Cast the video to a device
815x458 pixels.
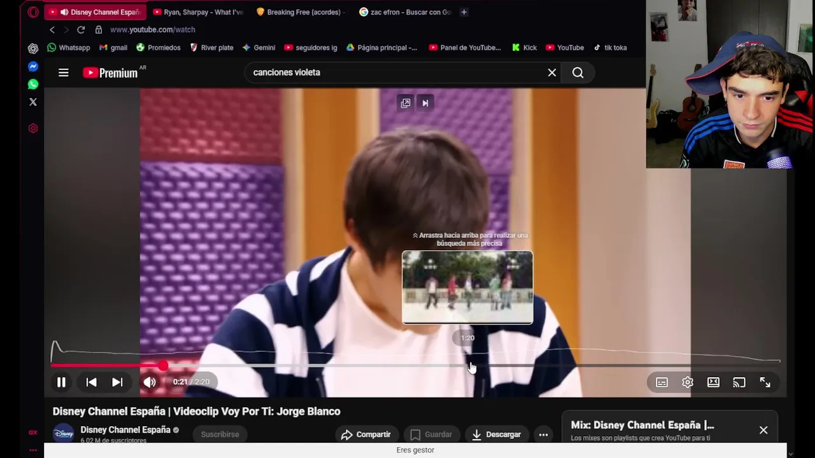(x=739, y=382)
